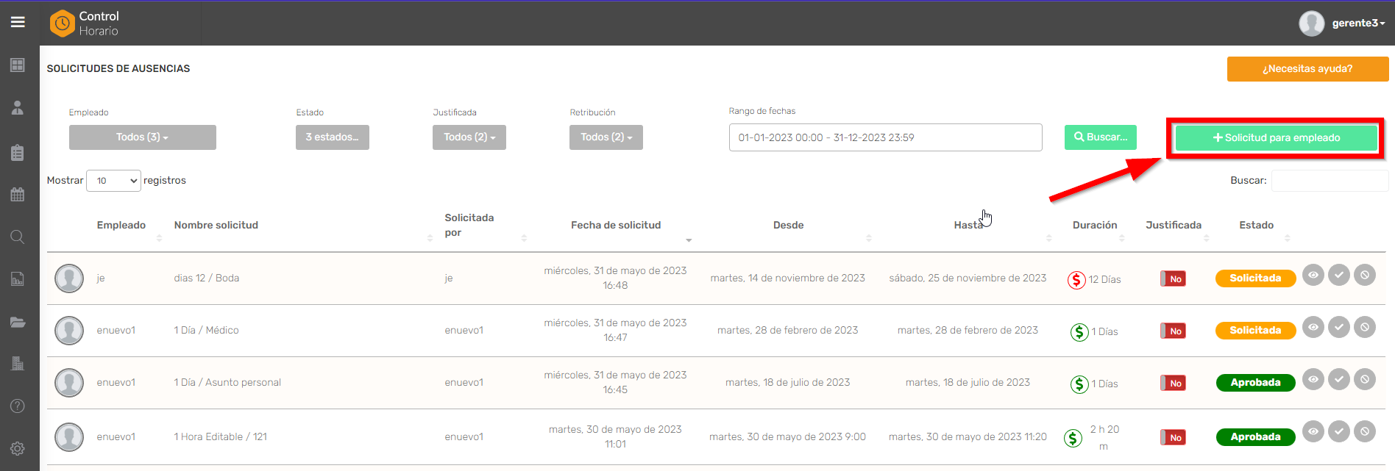Click the ¿Necesitas ayuda? button

click(1308, 69)
